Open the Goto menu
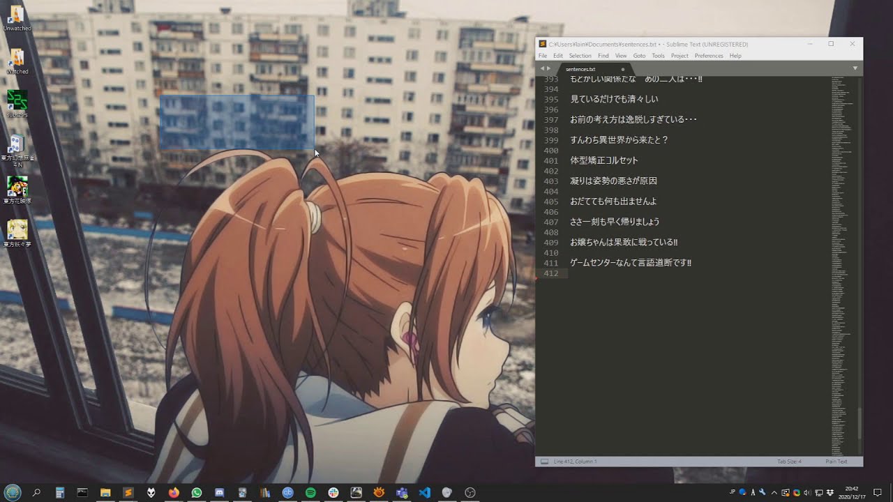The height and width of the screenshot is (502, 893). 639,56
